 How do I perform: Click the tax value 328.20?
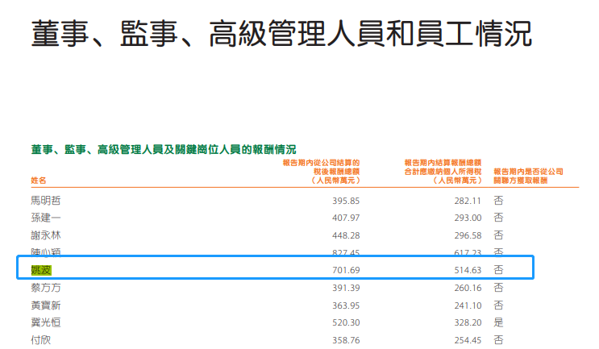coord(468,322)
